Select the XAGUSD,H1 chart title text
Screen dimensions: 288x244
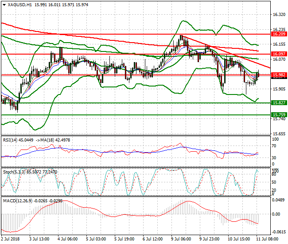pyautogui.click(x=19, y=5)
